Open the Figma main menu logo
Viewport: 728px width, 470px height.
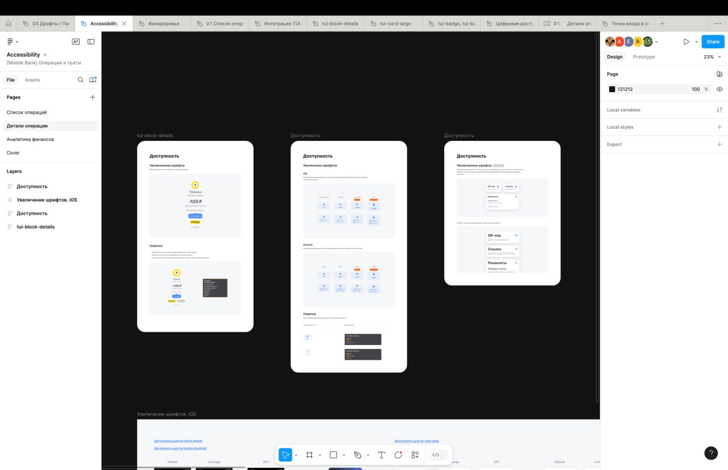(x=10, y=41)
